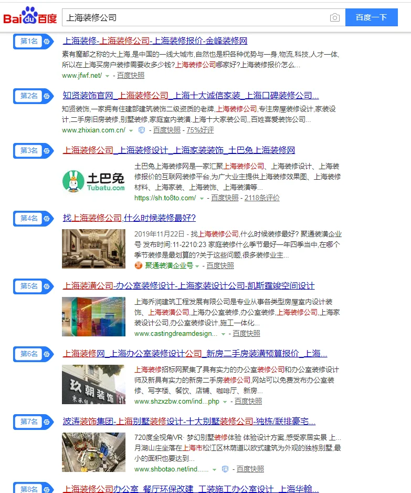Click the 第2名 rank badge icon
The height and width of the screenshot is (493, 411).
click(x=33, y=96)
